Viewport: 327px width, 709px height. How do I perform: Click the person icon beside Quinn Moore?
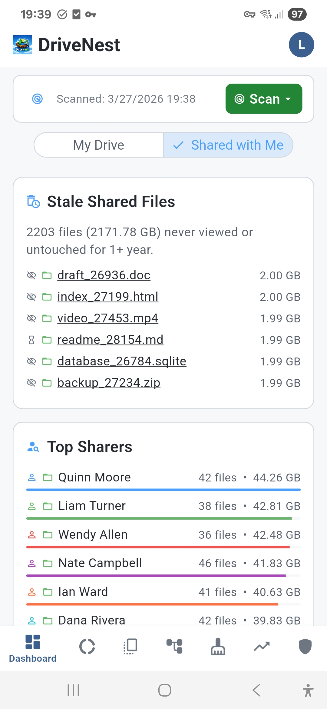[32, 478]
